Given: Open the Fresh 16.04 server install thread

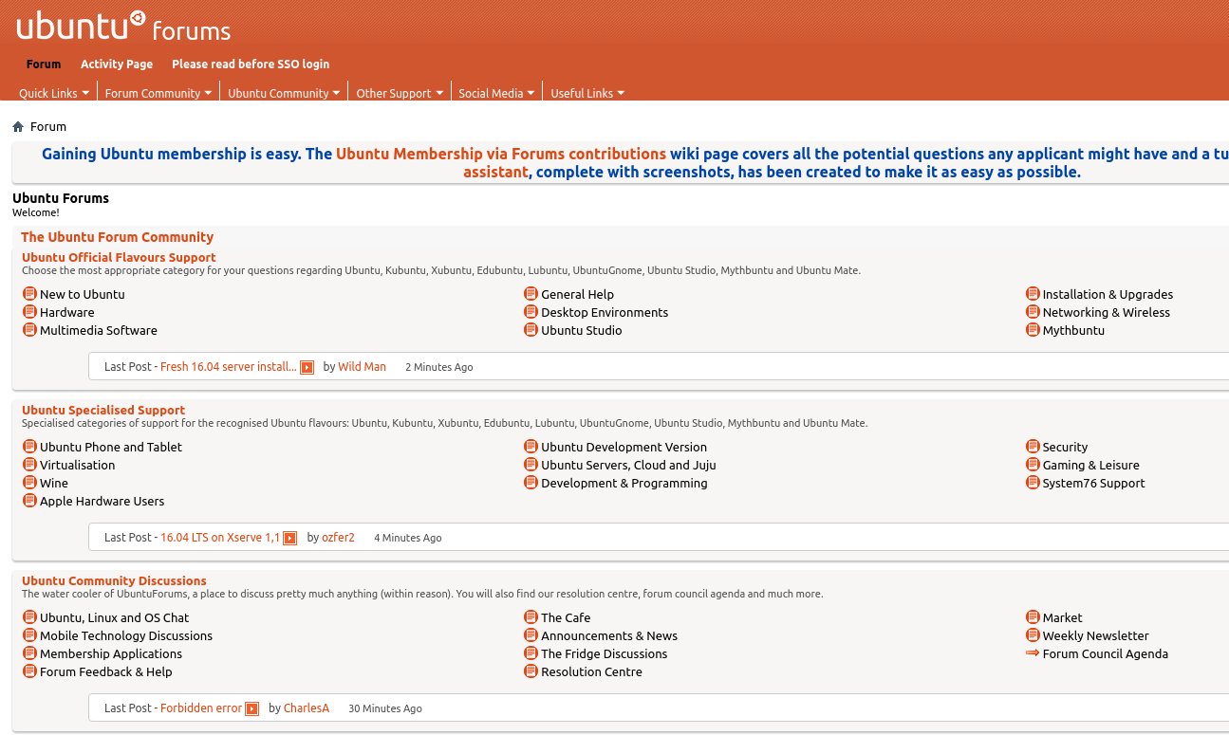Looking at the screenshot, I should tap(229, 366).
